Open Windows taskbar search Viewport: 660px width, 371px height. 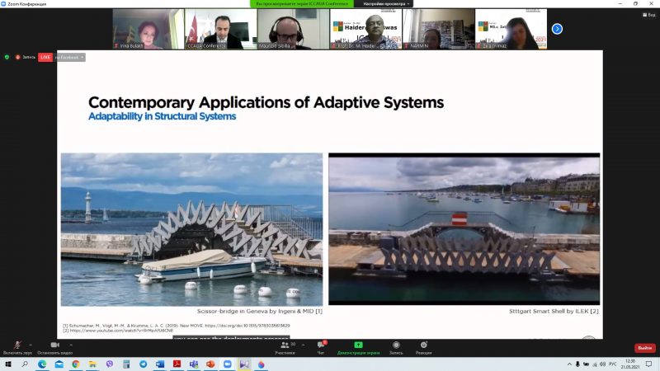25,364
